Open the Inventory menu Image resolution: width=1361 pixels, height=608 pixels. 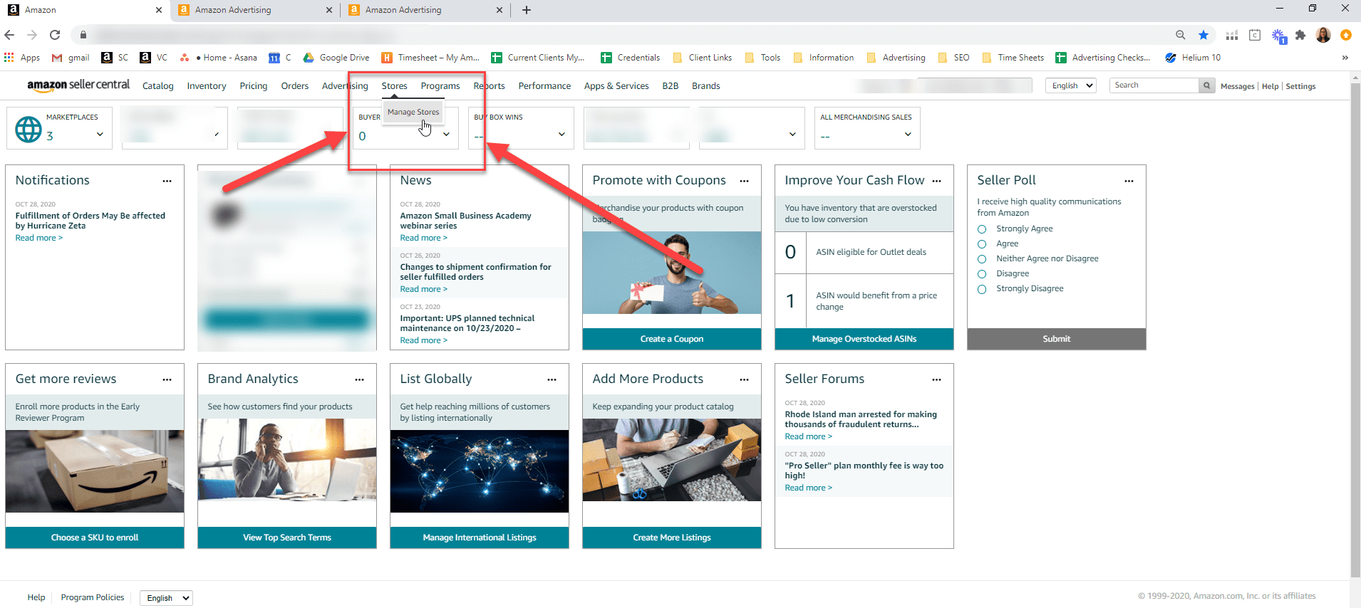point(207,86)
